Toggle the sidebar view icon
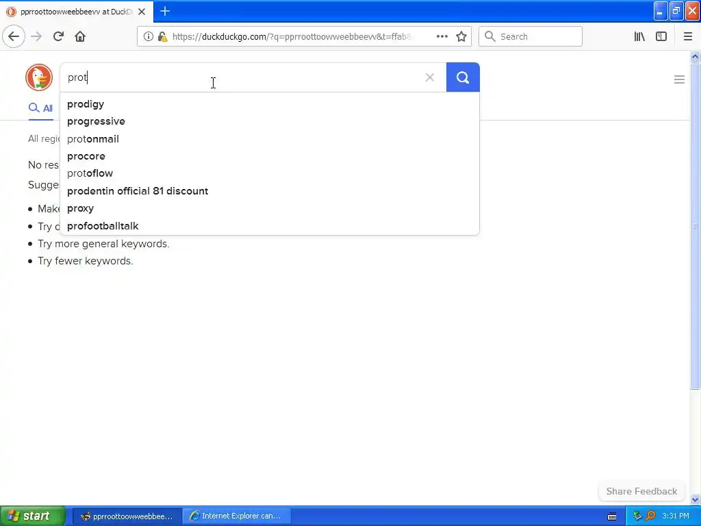This screenshot has height=526, width=701. [661, 37]
